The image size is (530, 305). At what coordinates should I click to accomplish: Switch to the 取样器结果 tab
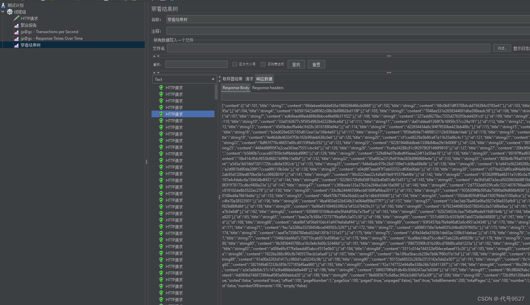[232, 79]
